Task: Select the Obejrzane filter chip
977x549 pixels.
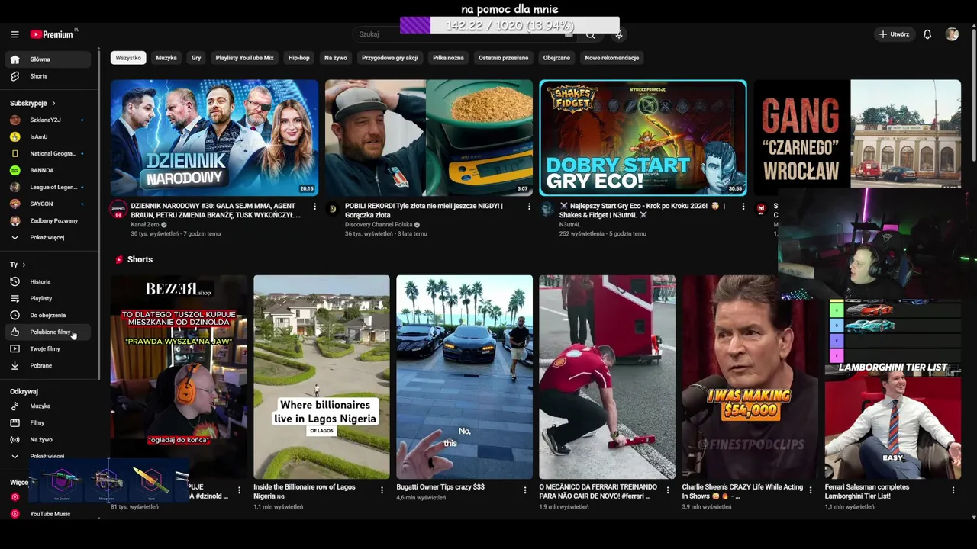Action: point(556,58)
